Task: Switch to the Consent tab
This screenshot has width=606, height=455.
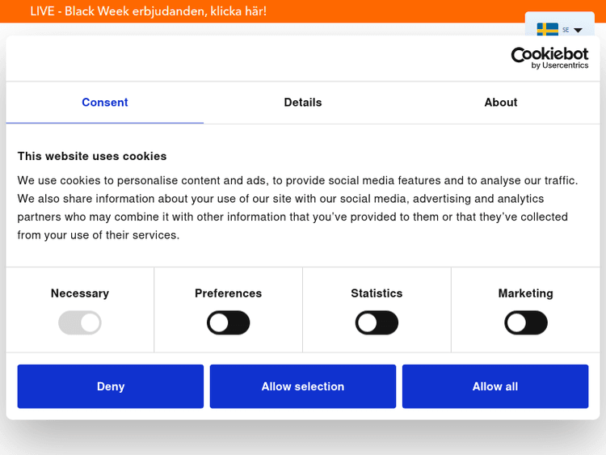Action: coord(105,103)
